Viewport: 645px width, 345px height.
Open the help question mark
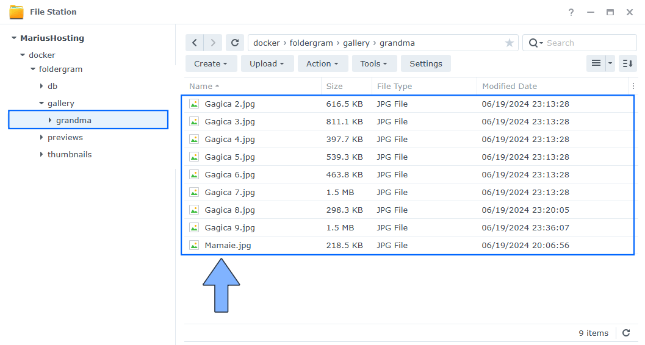click(571, 12)
